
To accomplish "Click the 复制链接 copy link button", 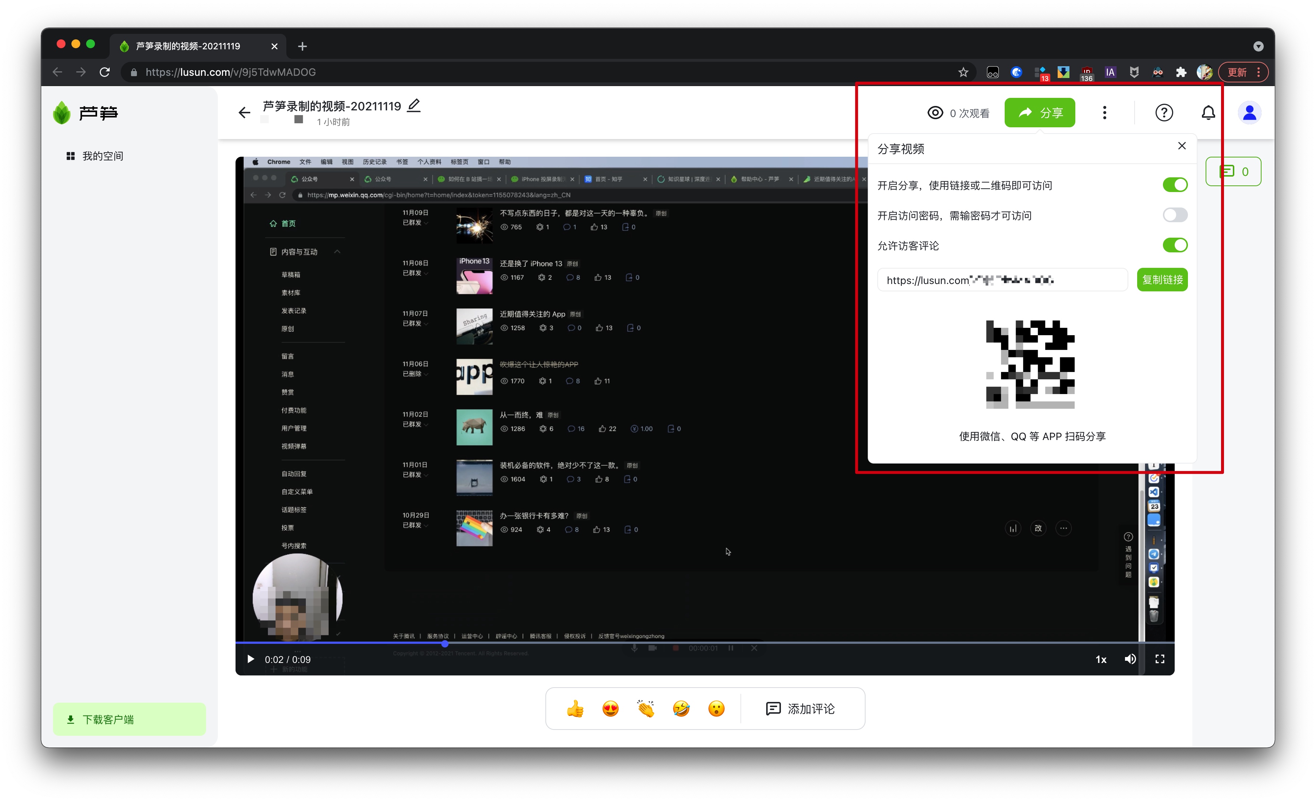I will point(1162,280).
